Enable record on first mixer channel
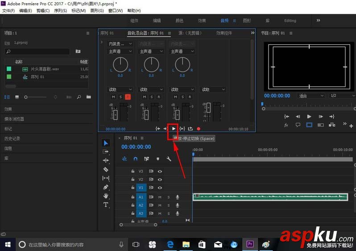Screen dimensions: 356x251 (128, 97)
